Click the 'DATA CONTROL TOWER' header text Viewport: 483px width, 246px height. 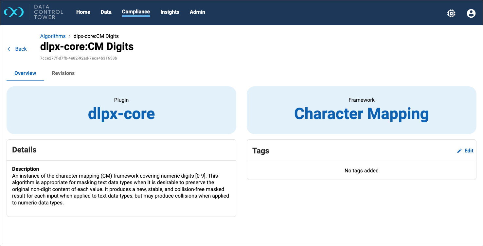[x=48, y=12]
